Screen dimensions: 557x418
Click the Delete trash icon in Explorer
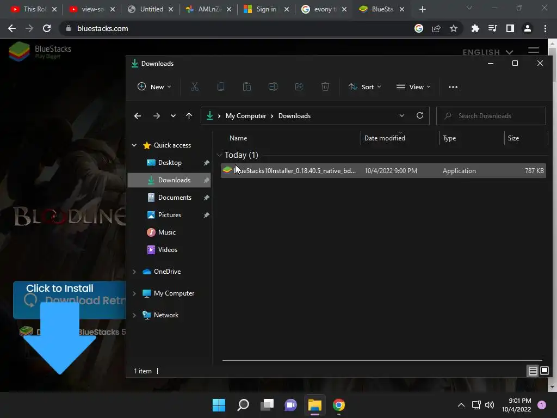click(x=325, y=87)
